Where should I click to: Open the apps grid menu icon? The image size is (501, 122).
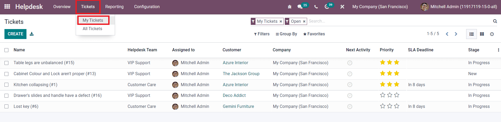[x=7, y=7]
